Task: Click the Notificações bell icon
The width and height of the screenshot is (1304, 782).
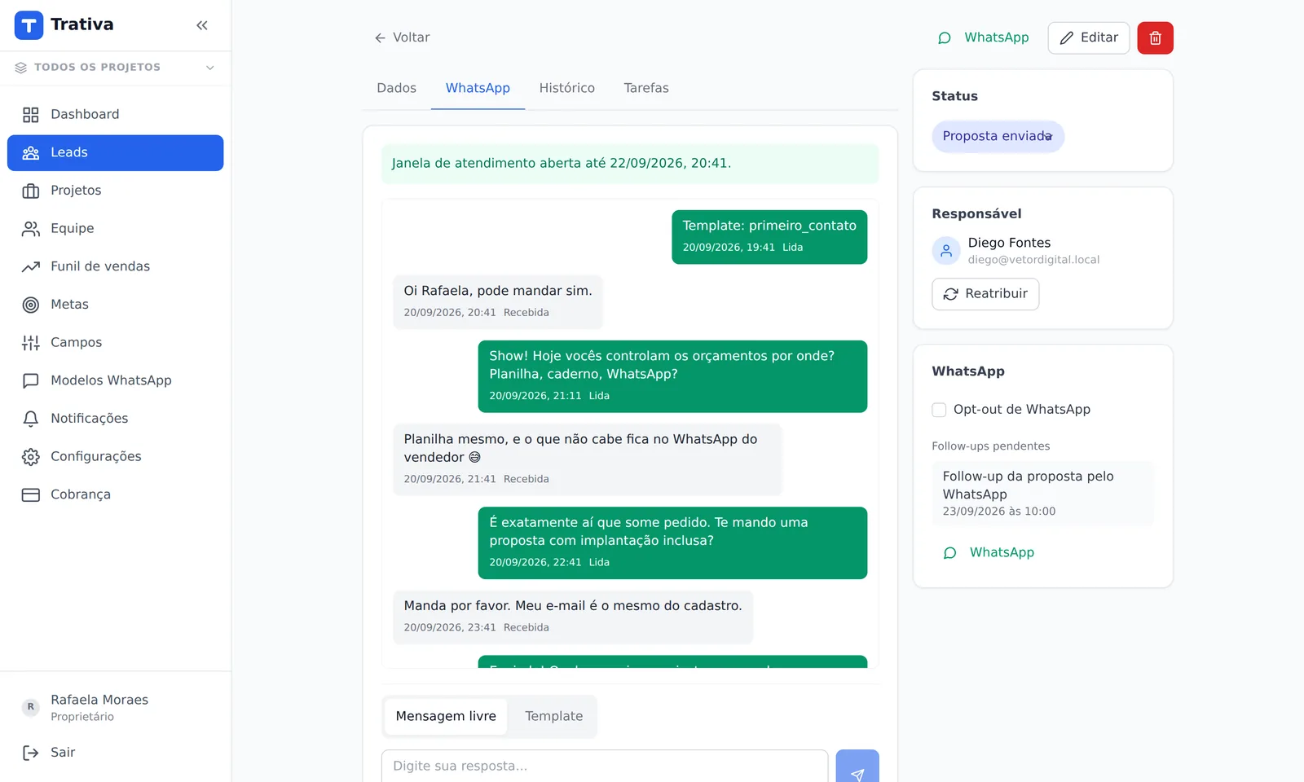Action: click(x=31, y=419)
